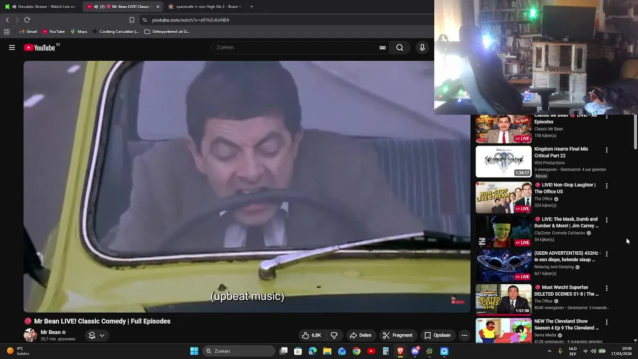Screen dimensions: 638x359
Task: Start voice search with the microphone
Action: tap(422, 48)
